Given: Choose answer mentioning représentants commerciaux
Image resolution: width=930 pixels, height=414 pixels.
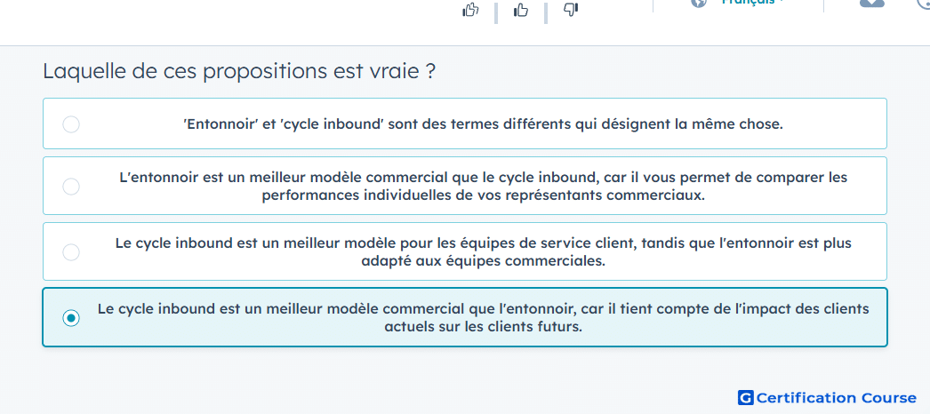Looking at the screenshot, I should (x=484, y=187).
